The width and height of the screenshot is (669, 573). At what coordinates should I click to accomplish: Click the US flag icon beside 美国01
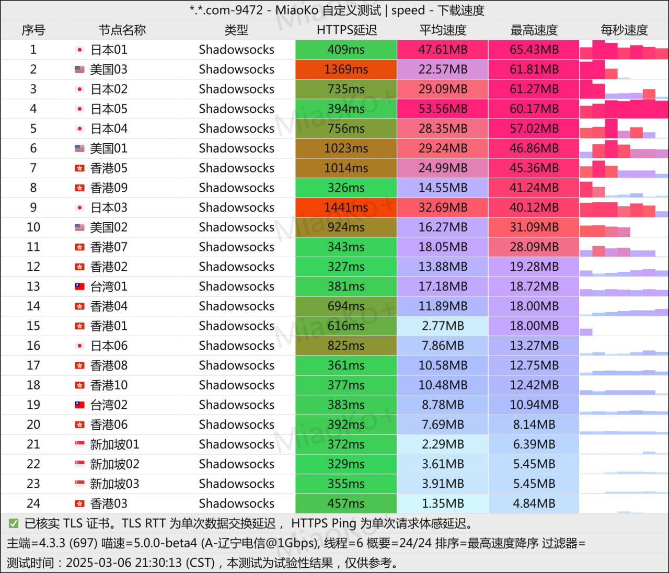coord(79,148)
